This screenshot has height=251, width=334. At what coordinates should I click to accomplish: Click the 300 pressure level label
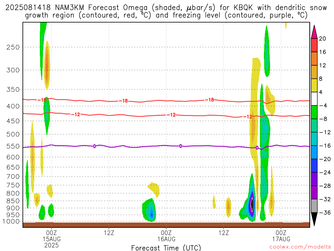(x=13, y=70)
